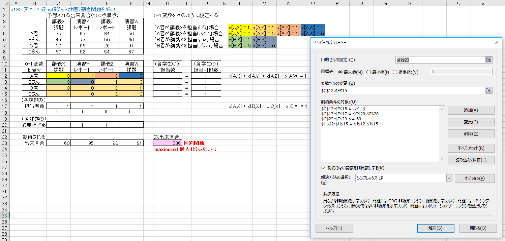Screen dimensions: 505x241
Task: Toggle the 制約のない変数を非負数にする checkbox
Action: point(324,168)
